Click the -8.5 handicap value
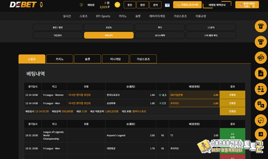Screen dimensions: 268x159 pyautogui.click(x=164, y=95)
